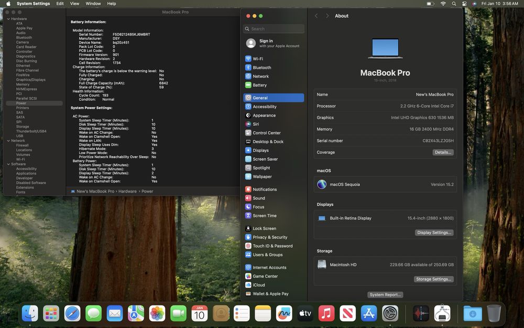524x328 pixels.
Task: Open Wi-Fi status in menu bar
Action: coord(443,4)
